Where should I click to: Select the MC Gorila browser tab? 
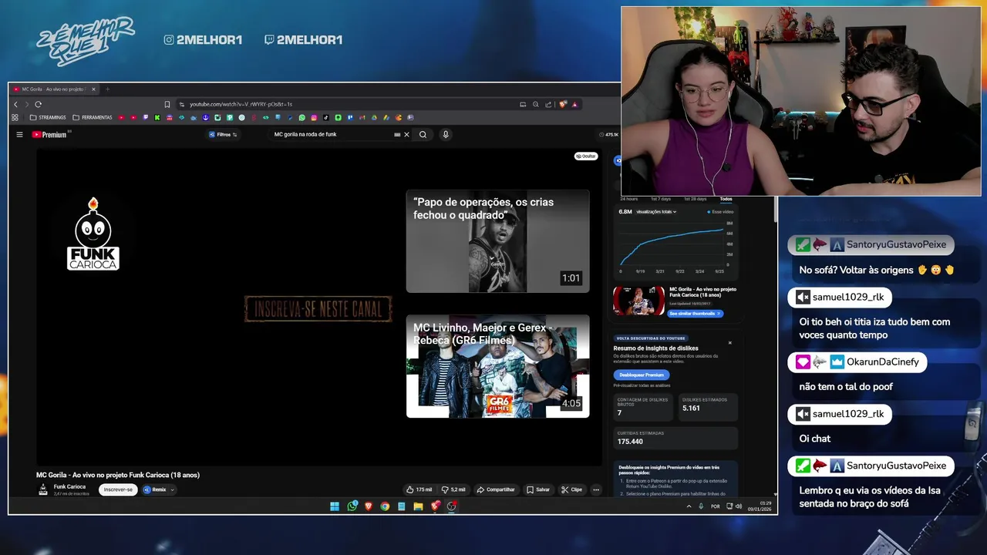pyautogui.click(x=54, y=89)
